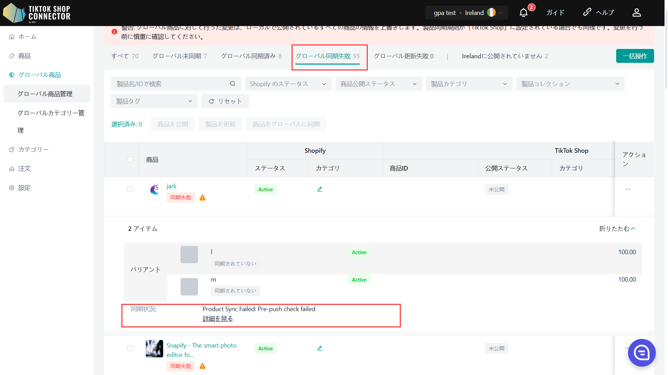Screen dimensions: 668x375
Task: Open the gpa test Ireland shop selector
Action: click(x=467, y=13)
